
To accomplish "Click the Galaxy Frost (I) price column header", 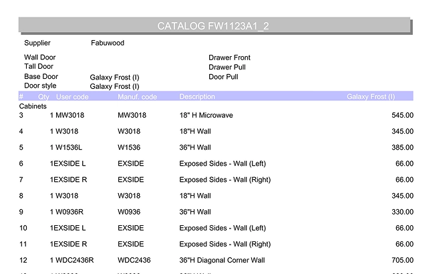I will [x=371, y=96].
